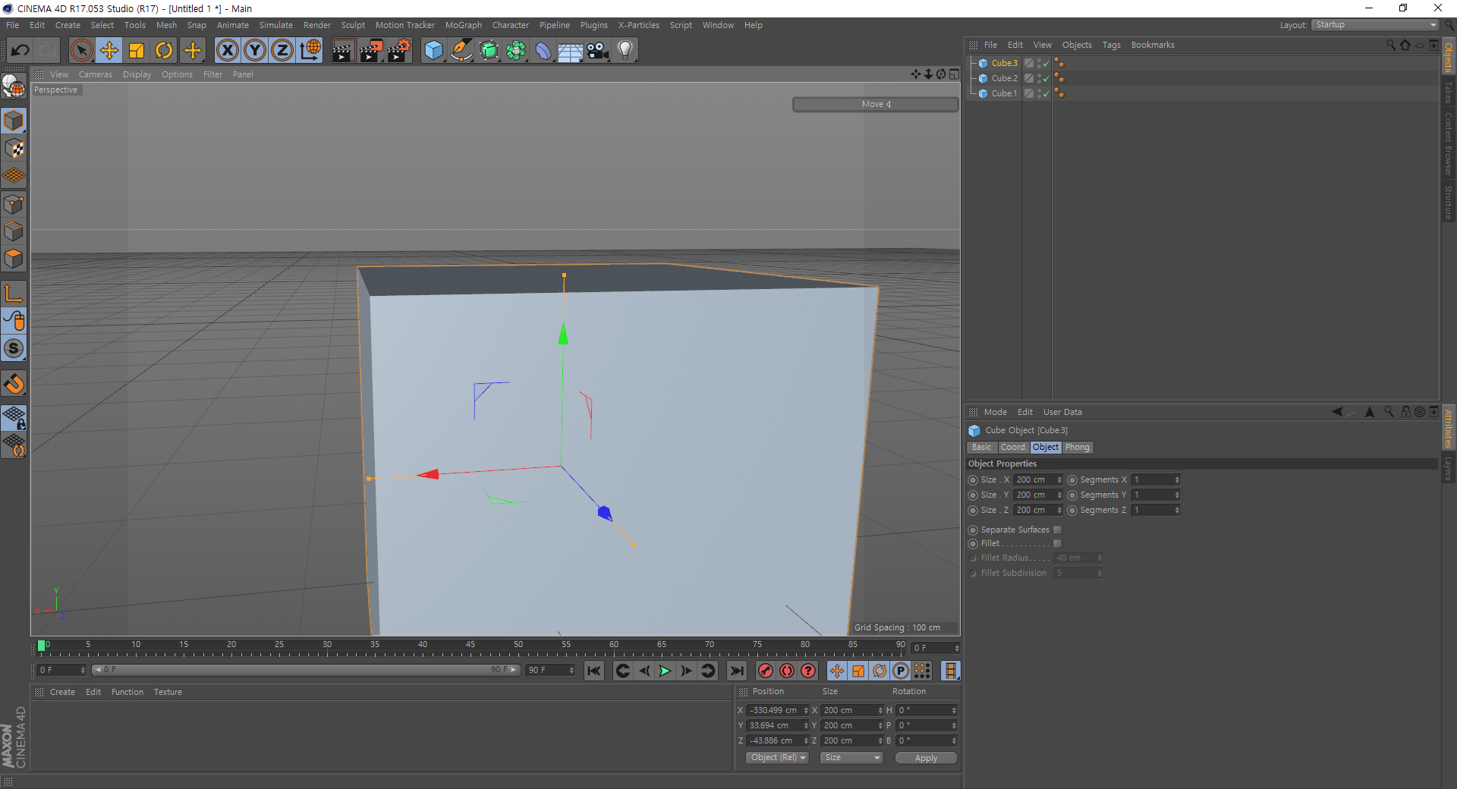Click Record Active Objects button
Screen dimensions: 1457x789
point(766,671)
